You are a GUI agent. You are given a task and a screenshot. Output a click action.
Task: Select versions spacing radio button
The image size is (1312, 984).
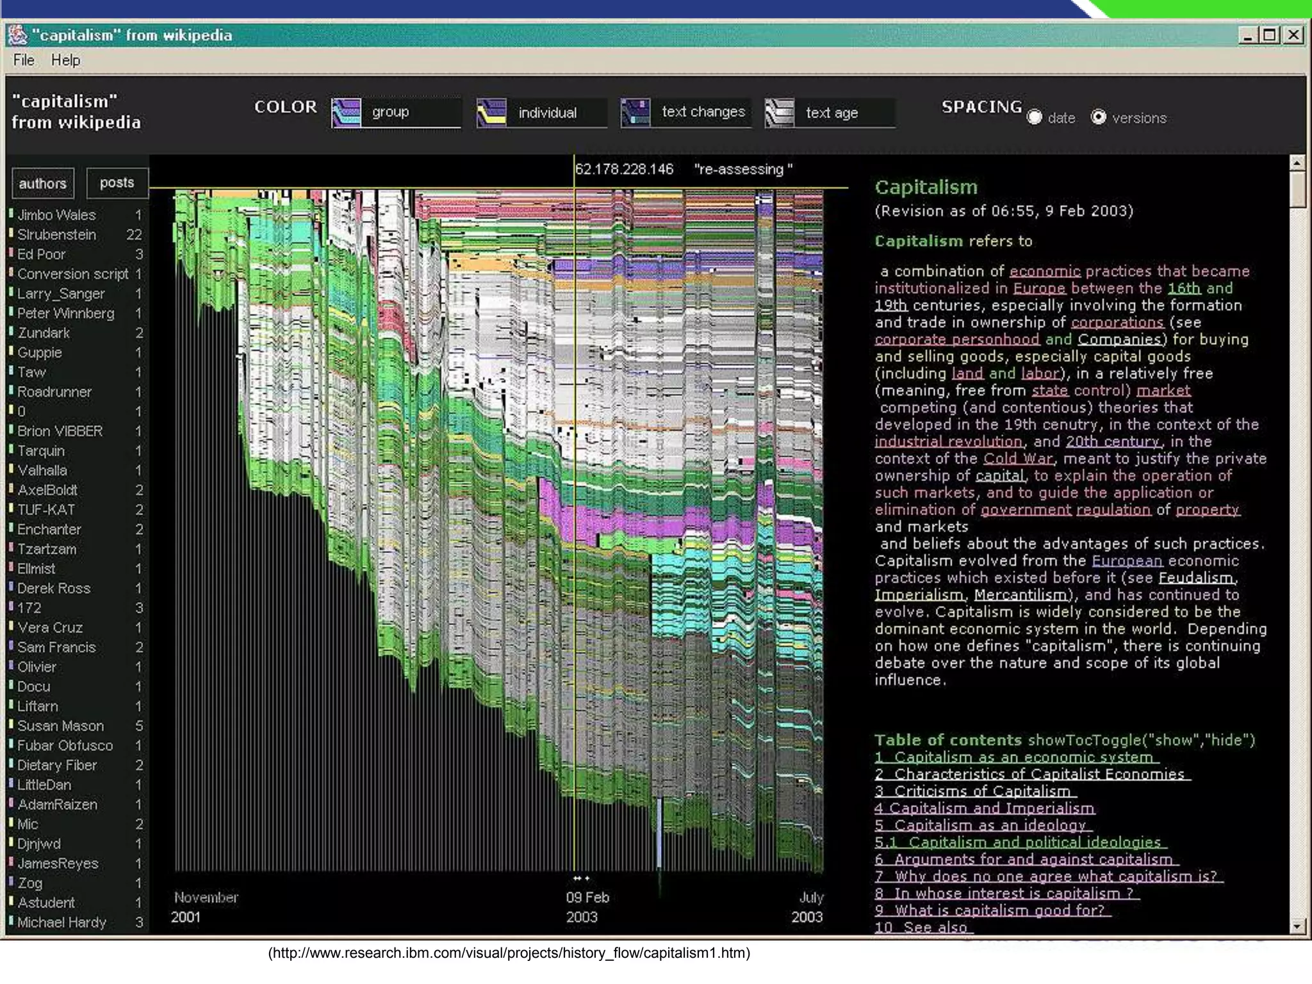pyautogui.click(x=1099, y=117)
